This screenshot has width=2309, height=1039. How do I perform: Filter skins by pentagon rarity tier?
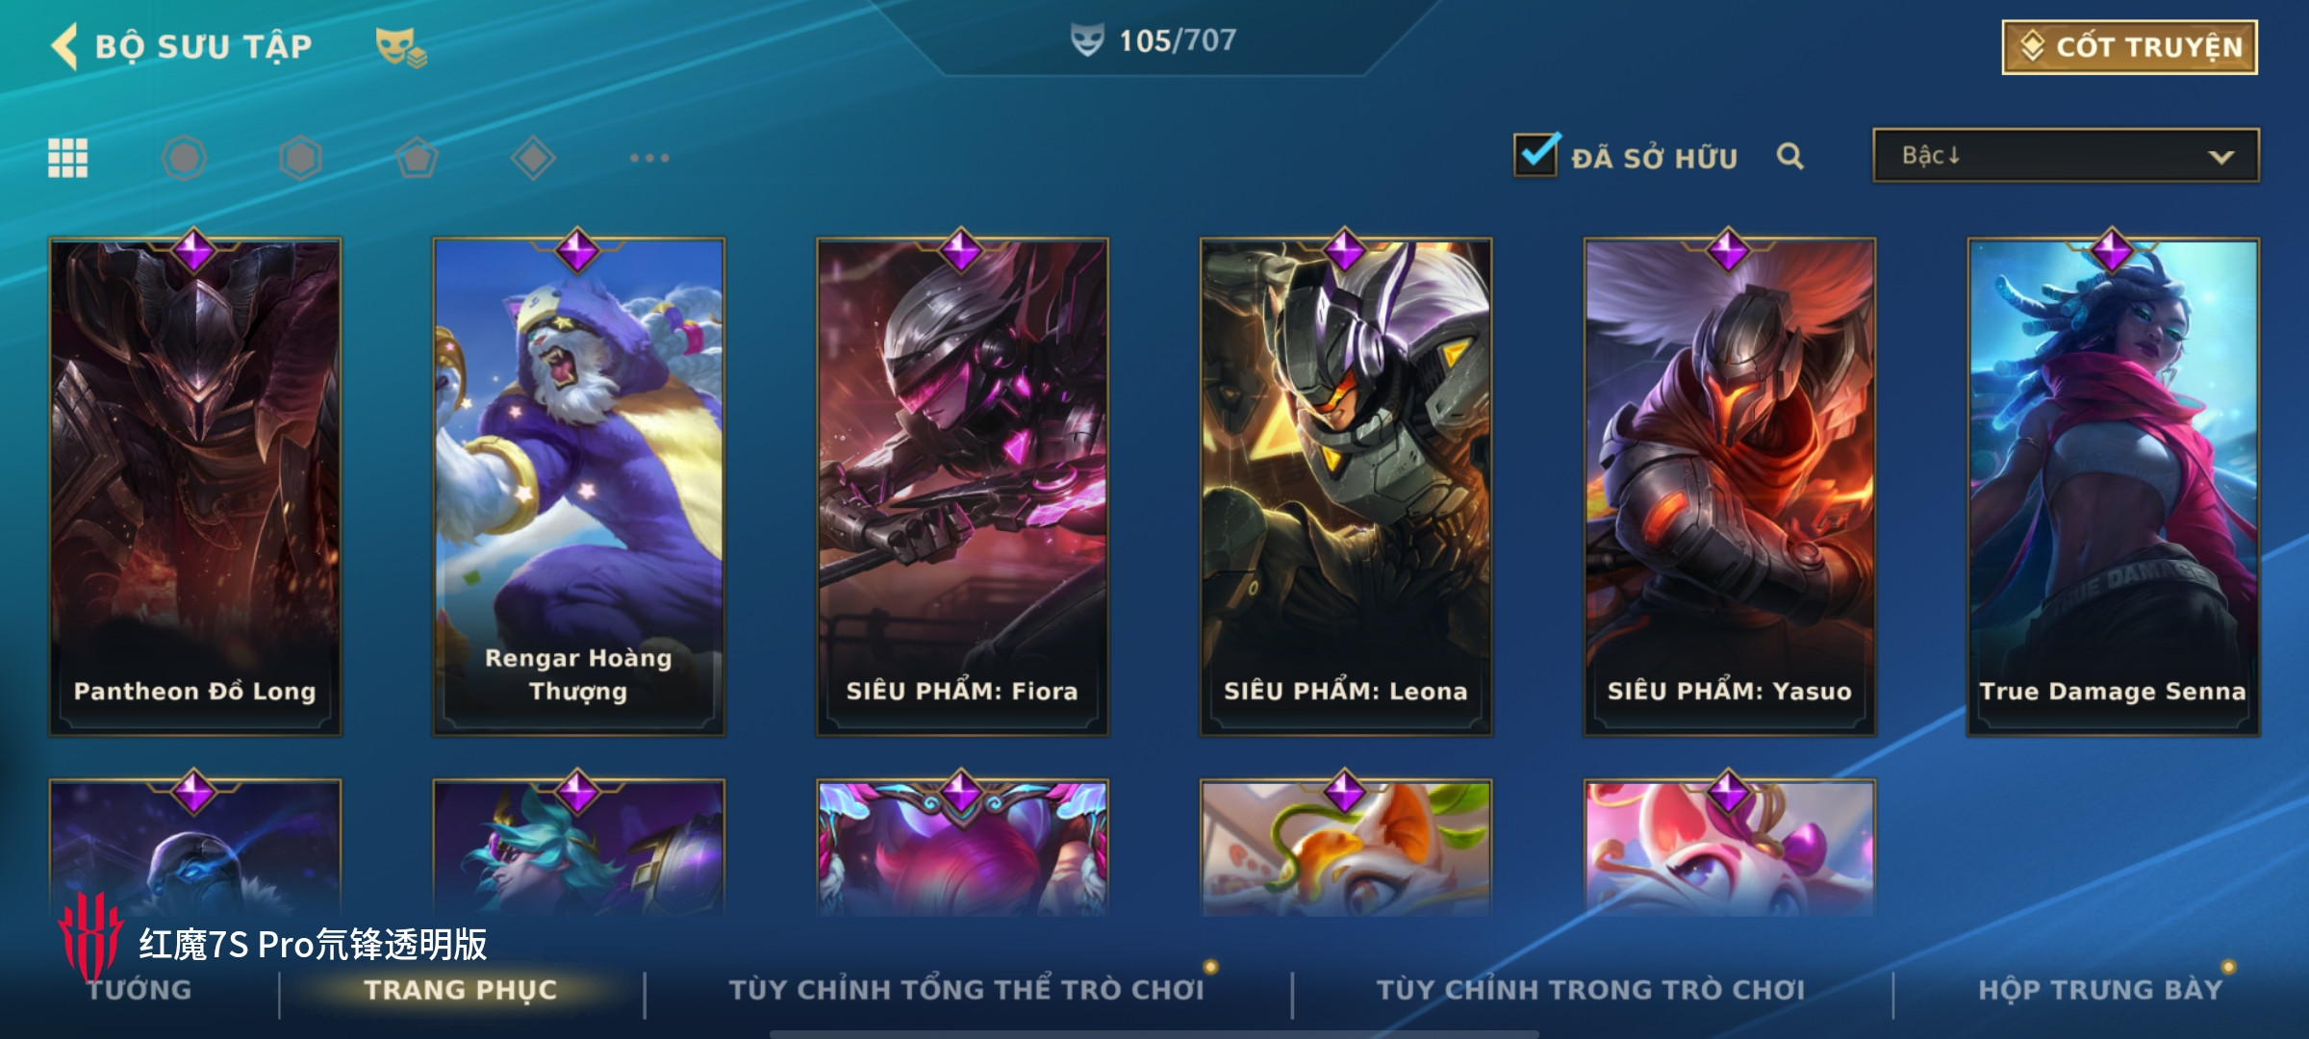click(x=417, y=158)
